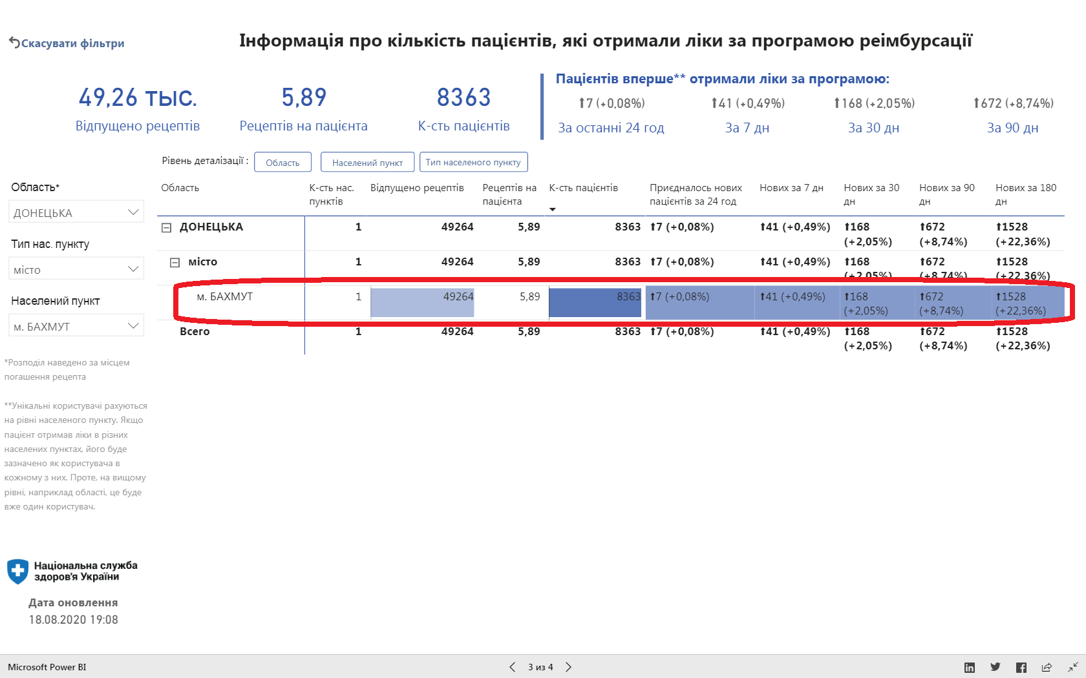Collapse the місто row
The width and height of the screenshot is (1086, 678).
point(175,262)
